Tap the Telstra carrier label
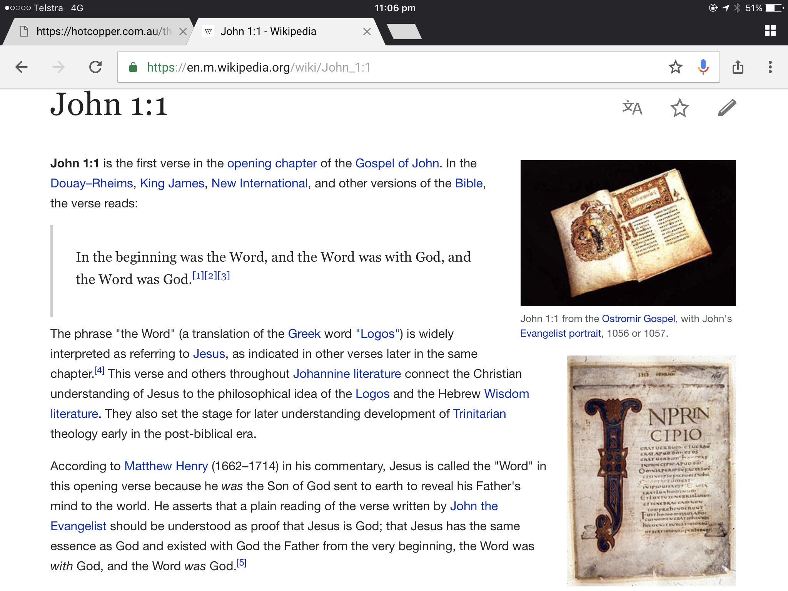The image size is (788, 591). click(48, 8)
